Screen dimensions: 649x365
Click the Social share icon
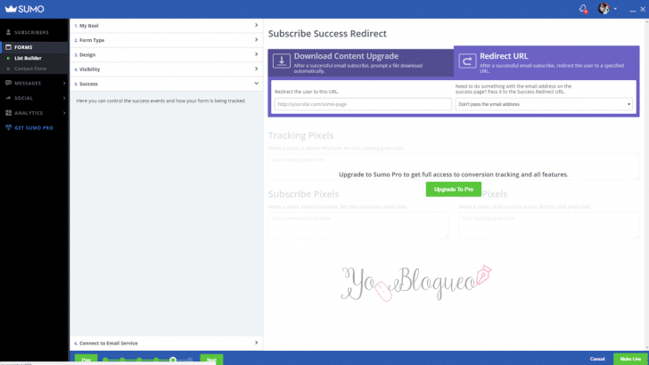(x=8, y=98)
